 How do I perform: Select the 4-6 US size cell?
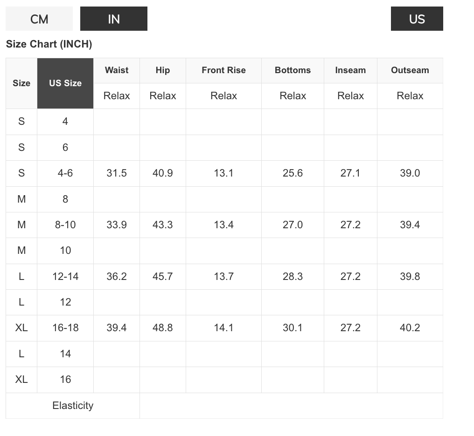(65, 173)
